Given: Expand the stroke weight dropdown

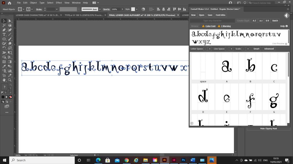Looking at the screenshot, I should pyautogui.click(x=56, y=9).
